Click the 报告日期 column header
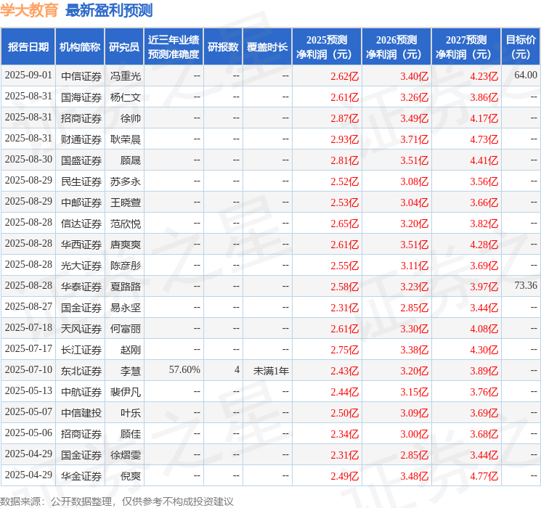Screen dimensions: 541x508 tap(28, 47)
